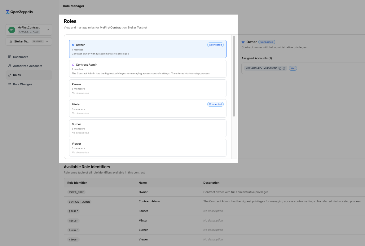This screenshot has width=365, height=246.
Task: Select the Dashboard grid icon
Action: pyautogui.click(x=10, y=57)
